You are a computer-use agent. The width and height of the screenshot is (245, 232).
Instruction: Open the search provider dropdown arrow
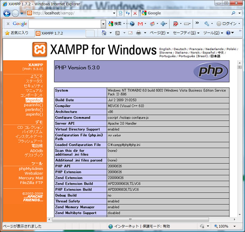[x=240, y=13]
